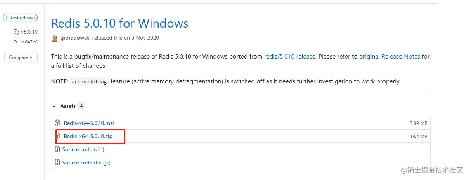
Task: Open the tporadowski author profile link
Action: click(x=76, y=38)
